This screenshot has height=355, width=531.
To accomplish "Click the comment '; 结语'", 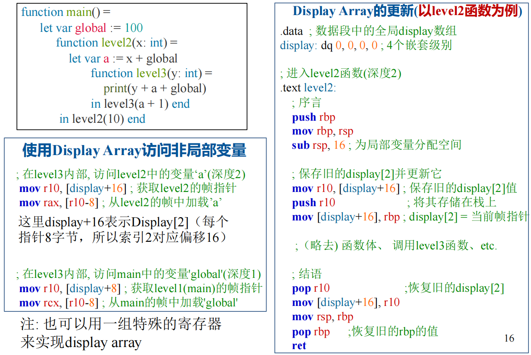I will [307, 274].
